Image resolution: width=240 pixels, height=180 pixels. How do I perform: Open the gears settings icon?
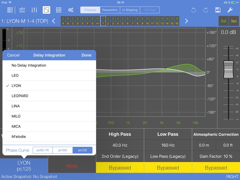71,10
